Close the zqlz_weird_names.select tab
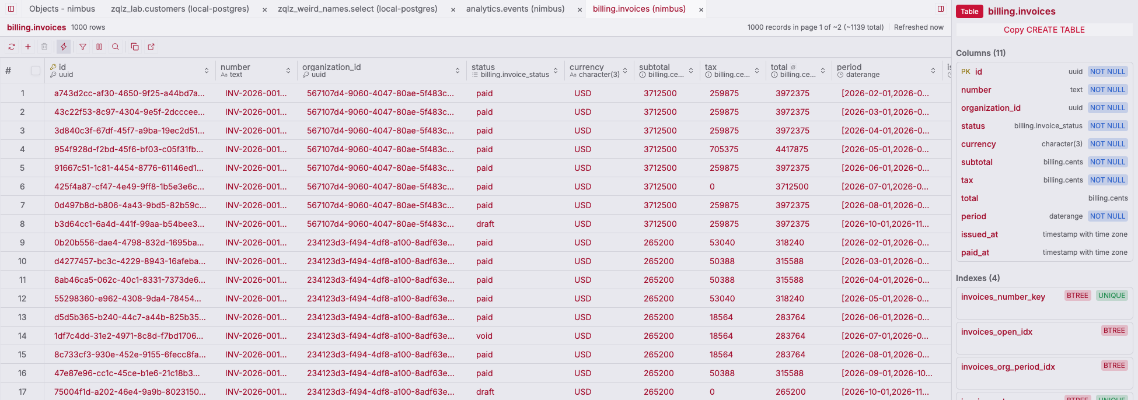This screenshot has height=400, width=1138. coord(453,9)
